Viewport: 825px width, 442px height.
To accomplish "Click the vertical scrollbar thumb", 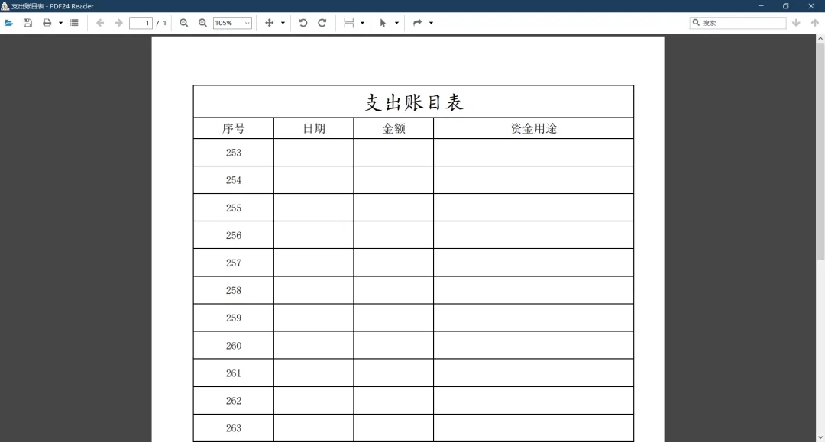I will tap(820, 151).
